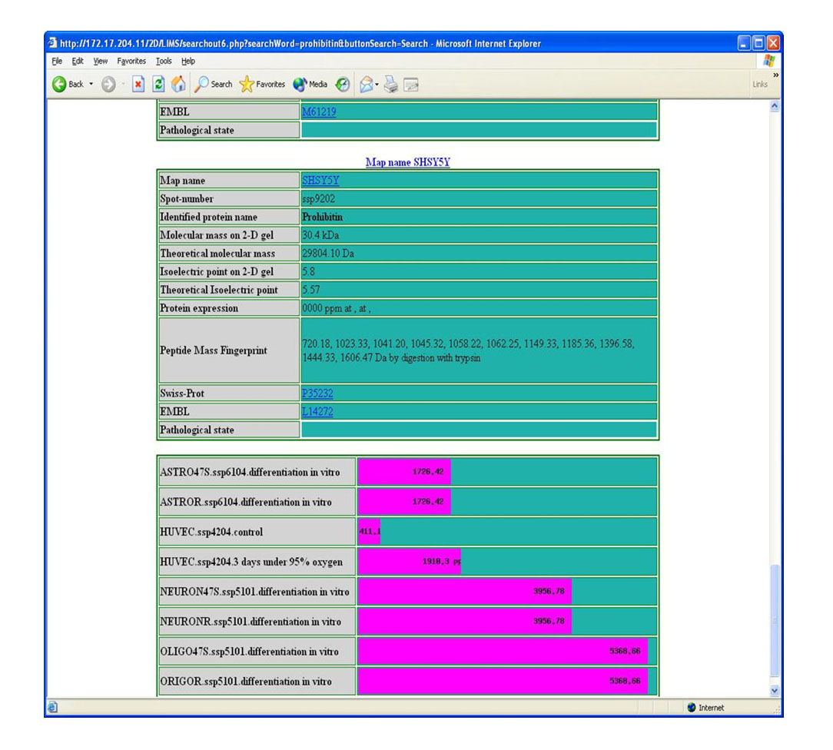The width and height of the screenshot is (833, 750).
Task: Open the View menu
Action: coord(101,61)
